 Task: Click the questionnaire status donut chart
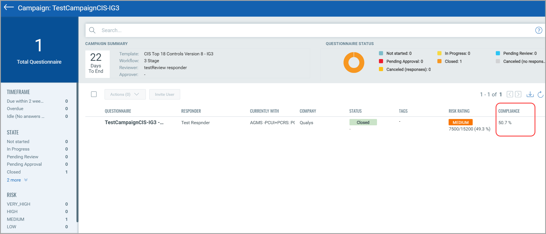pyautogui.click(x=354, y=62)
